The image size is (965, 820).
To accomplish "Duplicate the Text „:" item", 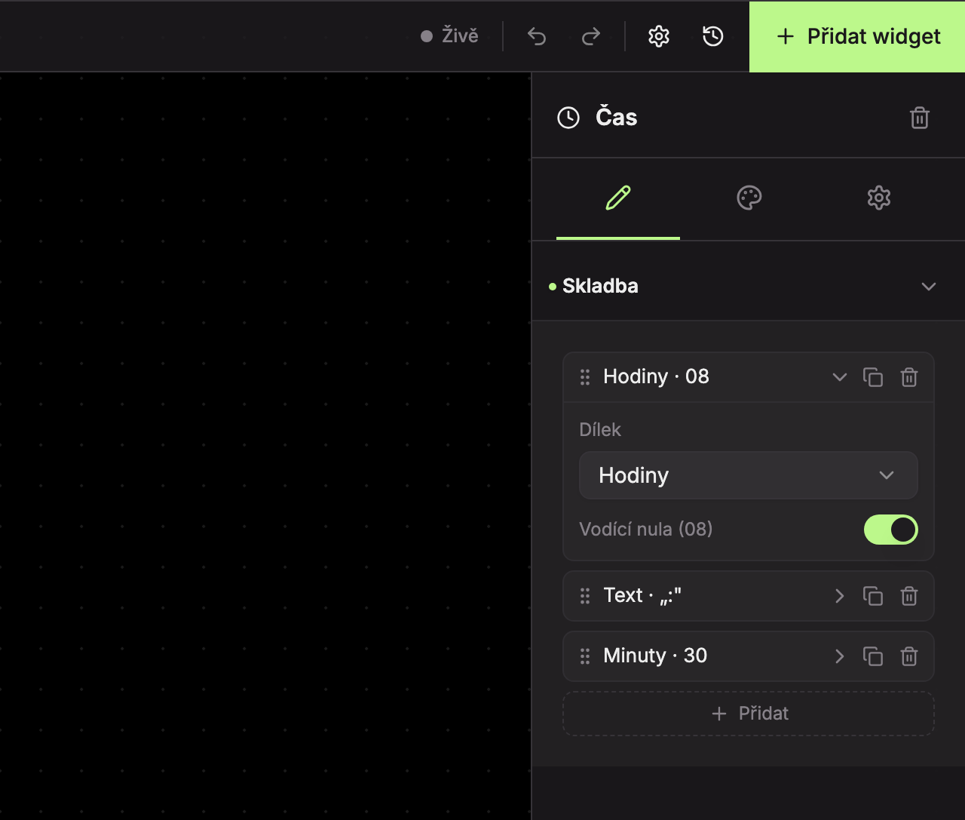I will pyautogui.click(x=873, y=596).
